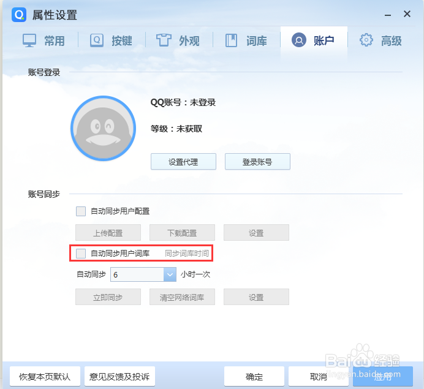Click 设置 button beside 清空网络词库
This screenshot has height=389, width=424.
(x=256, y=297)
